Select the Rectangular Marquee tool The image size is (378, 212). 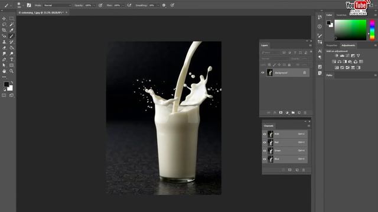click(x=11, y=18)
